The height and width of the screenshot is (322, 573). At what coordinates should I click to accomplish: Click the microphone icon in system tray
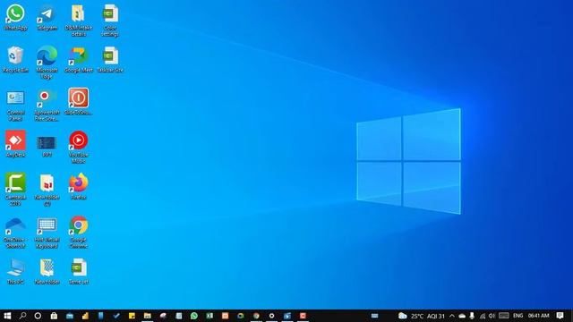pyautogui.click(x=472, y=316)
